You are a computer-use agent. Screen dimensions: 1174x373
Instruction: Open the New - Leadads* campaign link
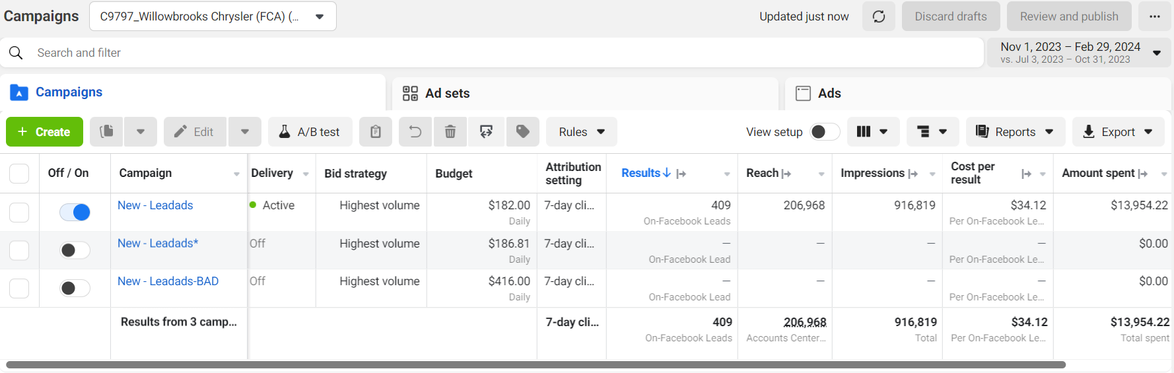coord(158,244)
